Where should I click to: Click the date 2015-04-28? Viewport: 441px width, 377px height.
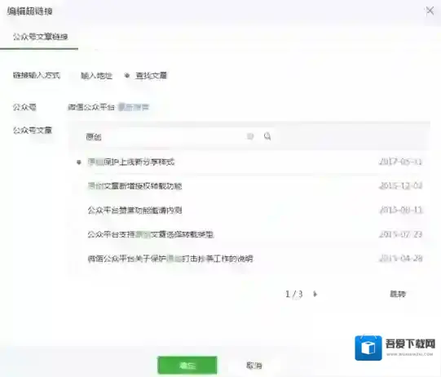[x=400, y=259]
